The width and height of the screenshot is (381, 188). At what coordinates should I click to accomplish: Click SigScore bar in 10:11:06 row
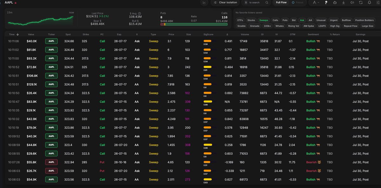pyautogui.click(x=207, y=41)
